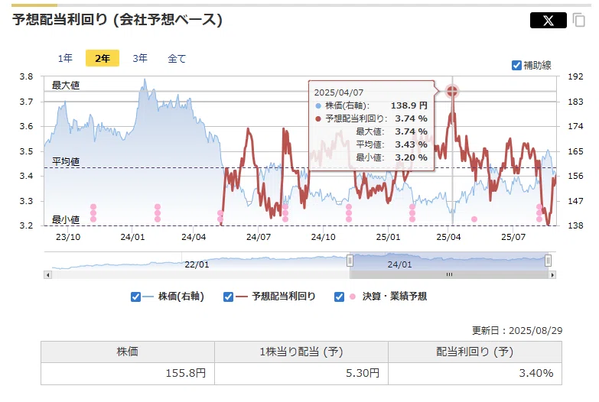Click the right handle of range selector
Screen dimensions: 599x402
coord(548,261)
